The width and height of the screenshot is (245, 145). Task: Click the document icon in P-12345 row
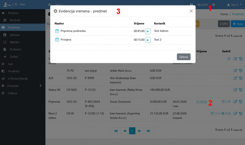click(x=229, y=113)
